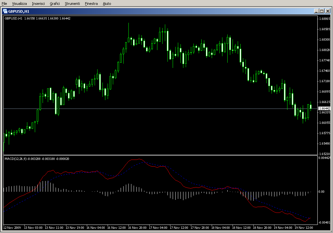Open the File menu

(x=4, y=4)
